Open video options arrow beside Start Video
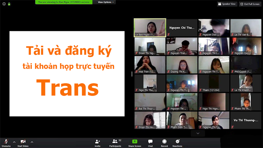 point(32,142)
